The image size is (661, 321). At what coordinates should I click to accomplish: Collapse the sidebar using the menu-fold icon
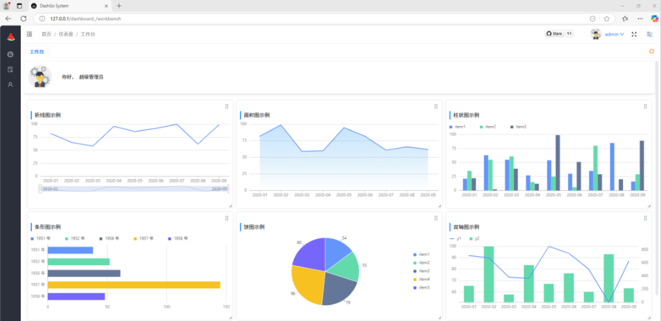tap(30, 34)
